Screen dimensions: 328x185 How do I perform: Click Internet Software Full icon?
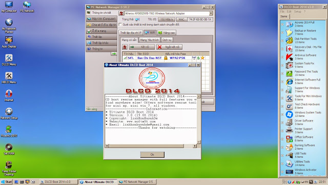289,81
